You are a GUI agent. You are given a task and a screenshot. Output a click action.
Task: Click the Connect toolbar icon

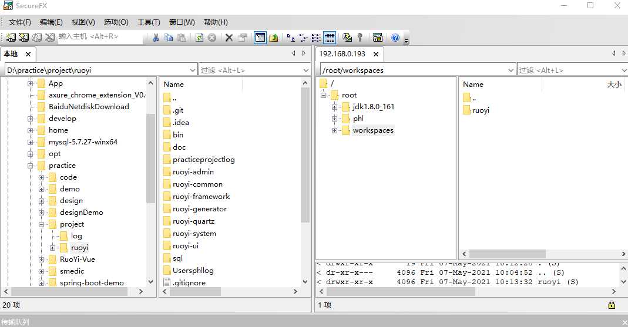11,37
